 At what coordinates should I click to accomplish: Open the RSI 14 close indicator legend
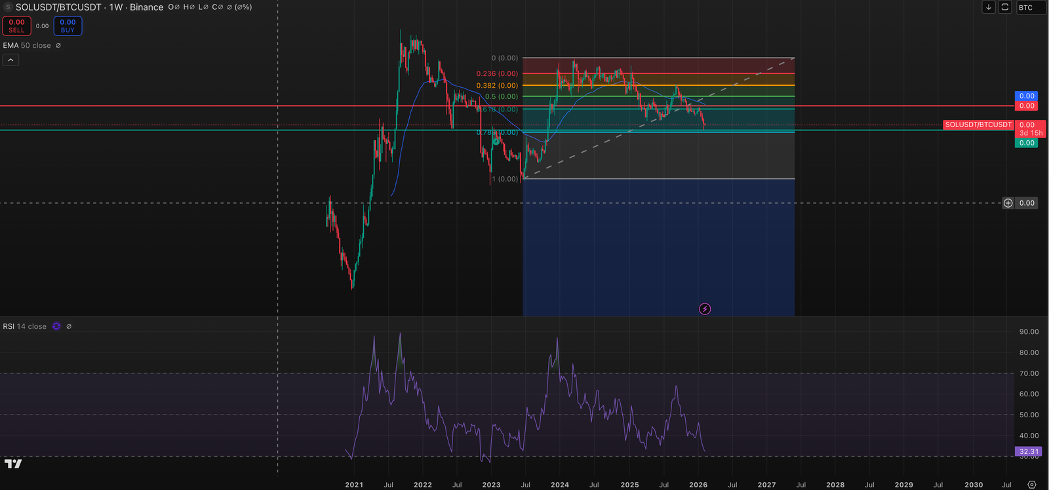(x=25, y=326)
